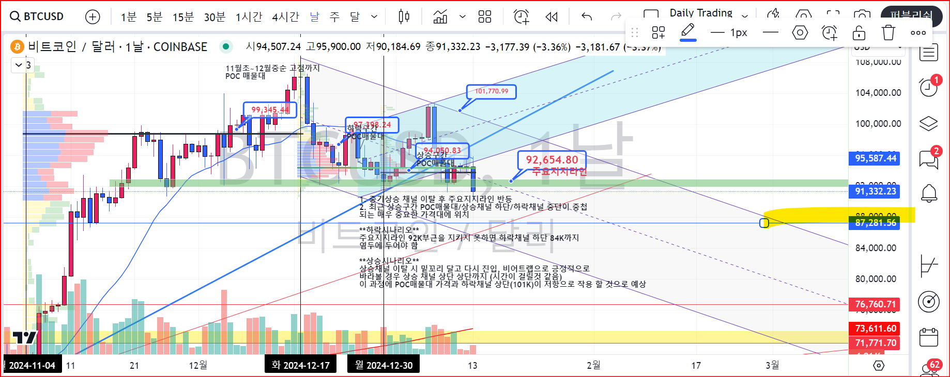This screenshot has width=950, height=377.
Task: Grab the drawing toolbar drag handle
Action: (635, 33)
